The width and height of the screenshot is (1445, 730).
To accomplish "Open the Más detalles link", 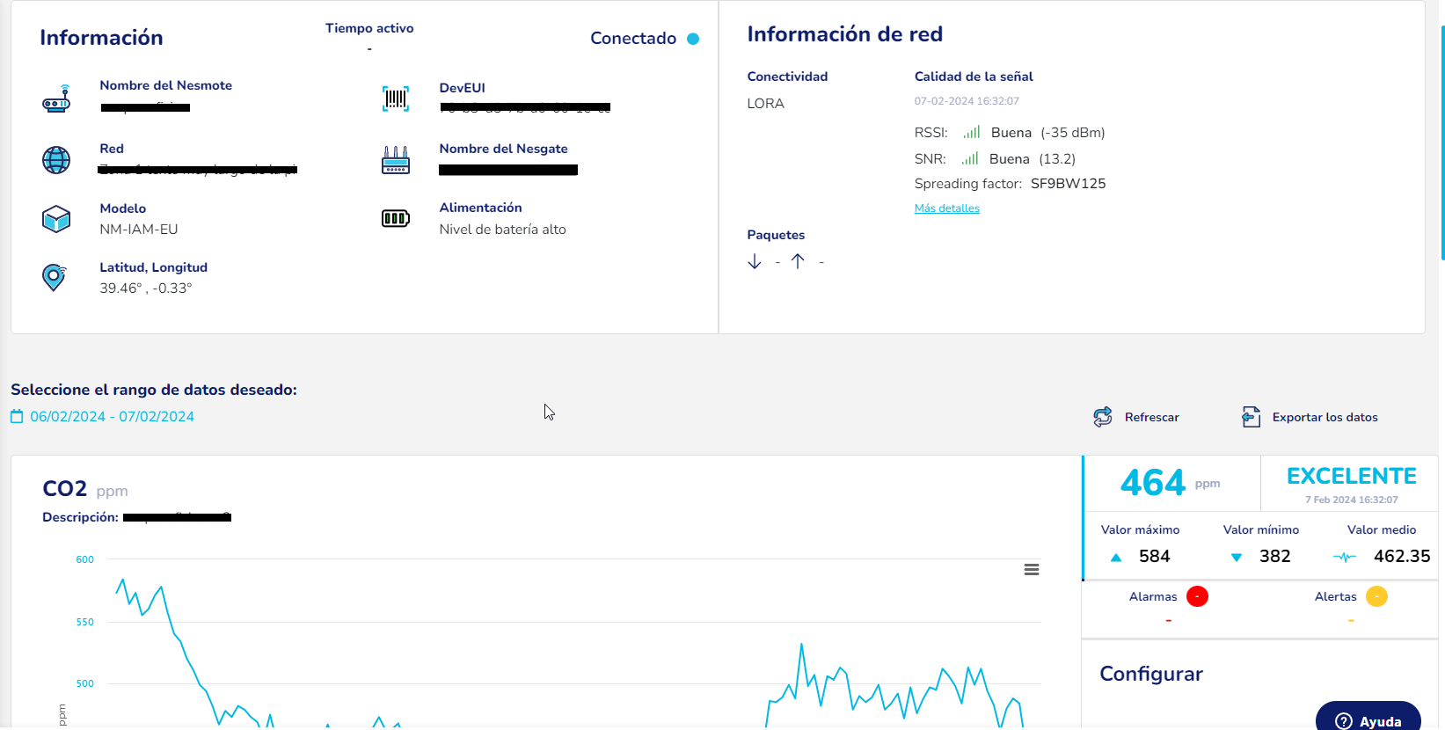I will point(946,208).
